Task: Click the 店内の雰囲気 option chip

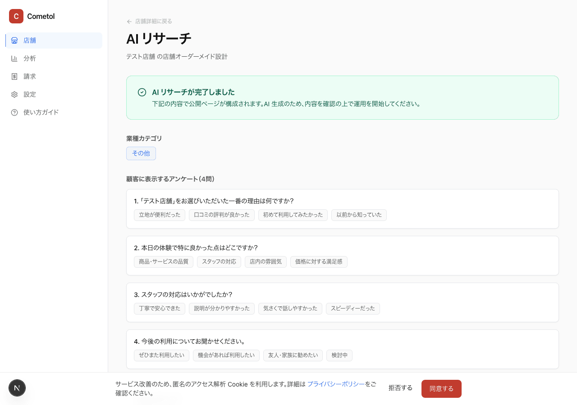Action: coord(266,262)
